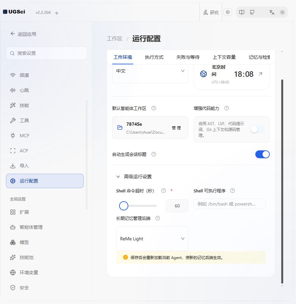This screenshot has width=296, height=304.
Task: Click the 7874Se workspace path text
Action: [145, 132]
